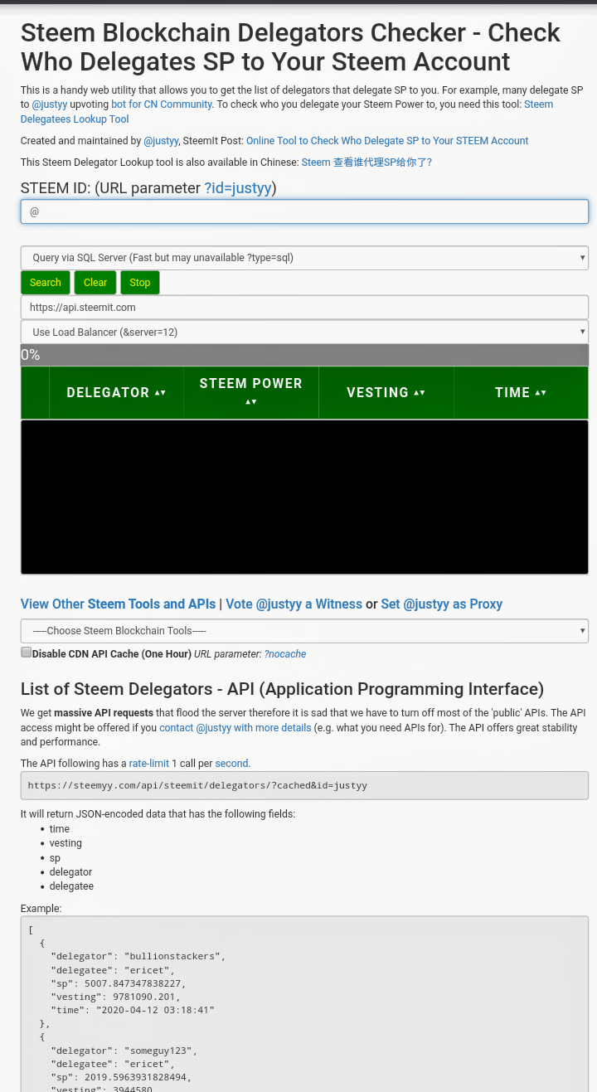This screenshot has height=1092, width=597.
Task: Click the green Search button
Action: click(46, 283)
